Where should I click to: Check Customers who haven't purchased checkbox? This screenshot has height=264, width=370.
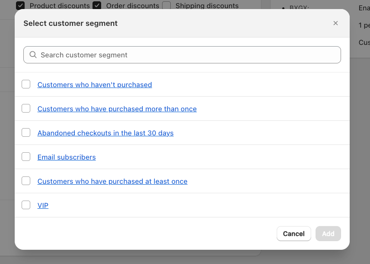(26, 84)
